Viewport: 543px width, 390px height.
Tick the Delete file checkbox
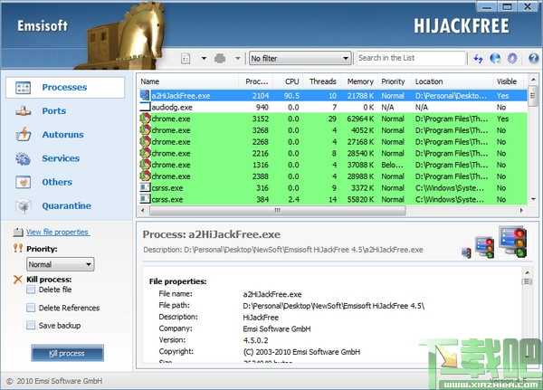point(31,290)
